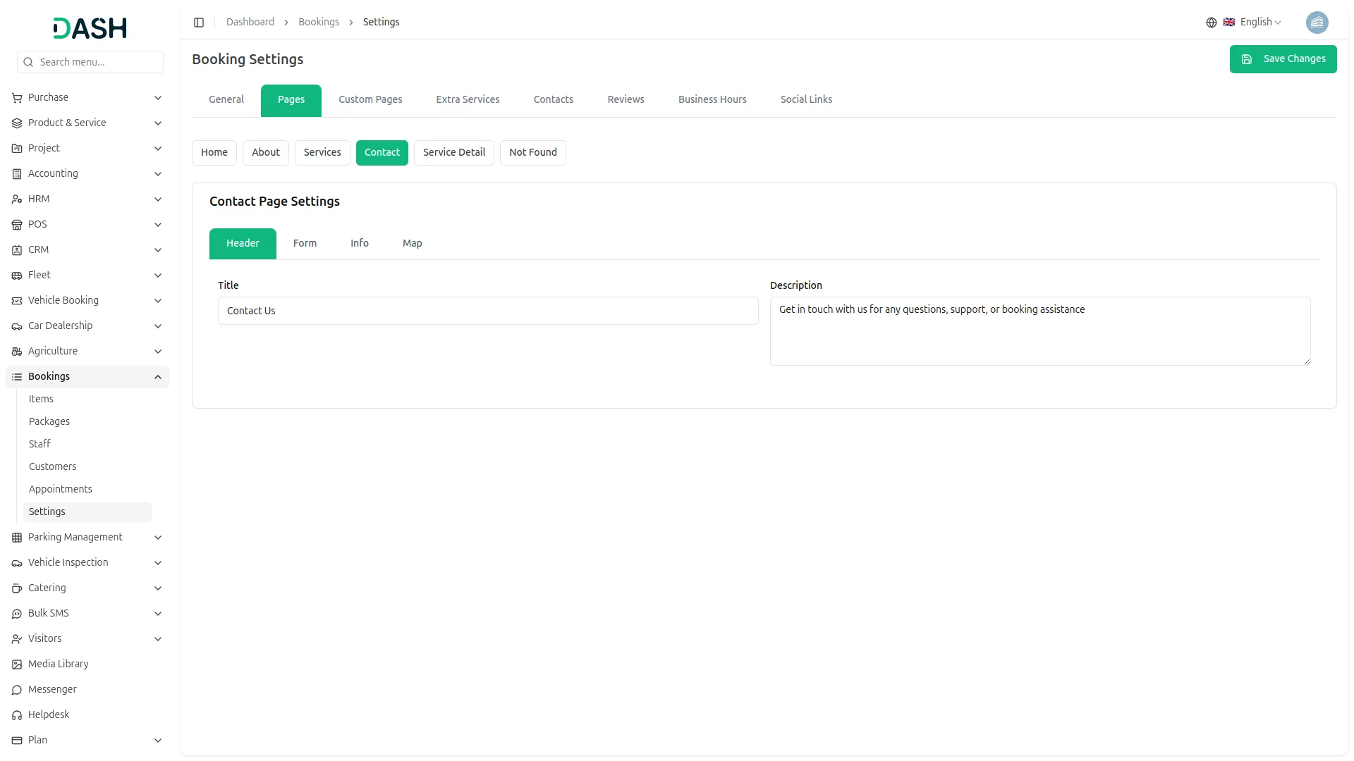Switch to the Business Hours tab
The height and width of the screenshot is (761, 1354).
(712, 99)
